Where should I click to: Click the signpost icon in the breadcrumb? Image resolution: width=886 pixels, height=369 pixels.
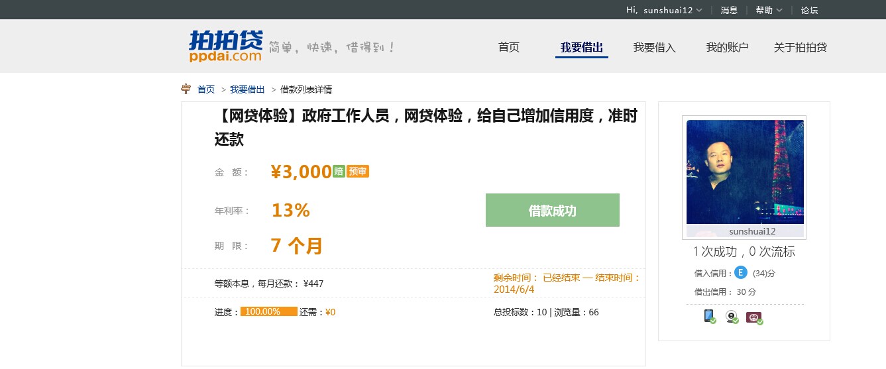click(x=186, y=89)
